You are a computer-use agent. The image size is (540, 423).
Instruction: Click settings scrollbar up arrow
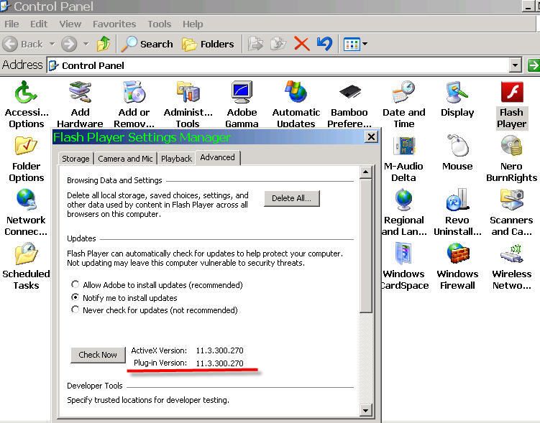tap(365, 172)
